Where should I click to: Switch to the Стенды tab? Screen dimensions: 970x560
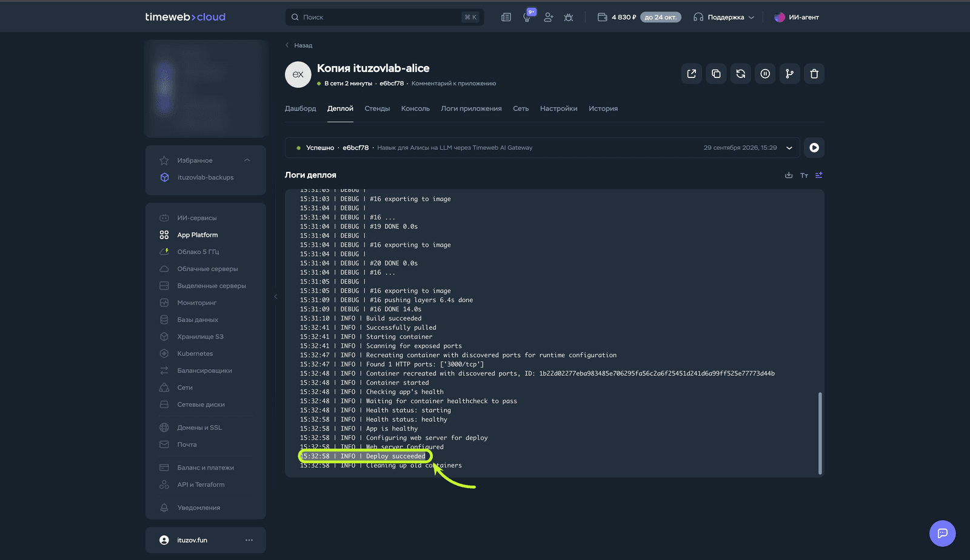coord(377,109)
